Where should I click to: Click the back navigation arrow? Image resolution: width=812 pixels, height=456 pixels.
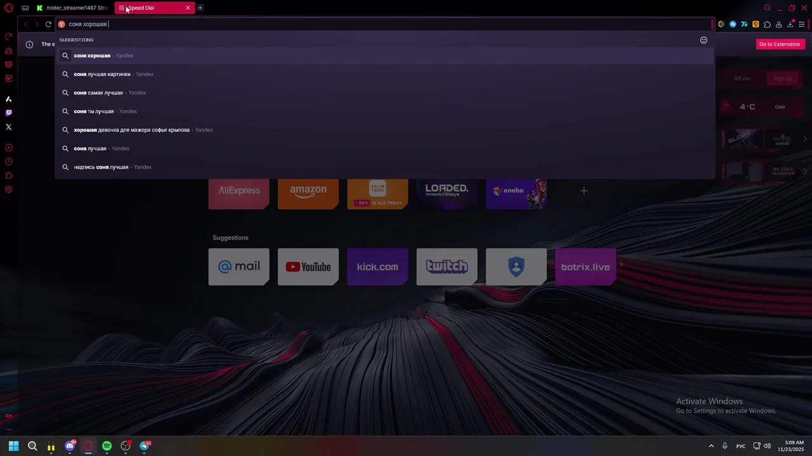(x=26, y=24)
